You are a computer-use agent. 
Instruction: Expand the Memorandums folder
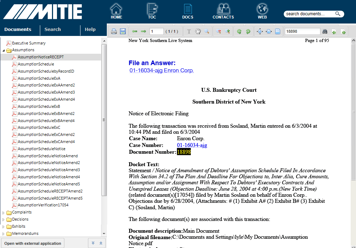point(4,234)
